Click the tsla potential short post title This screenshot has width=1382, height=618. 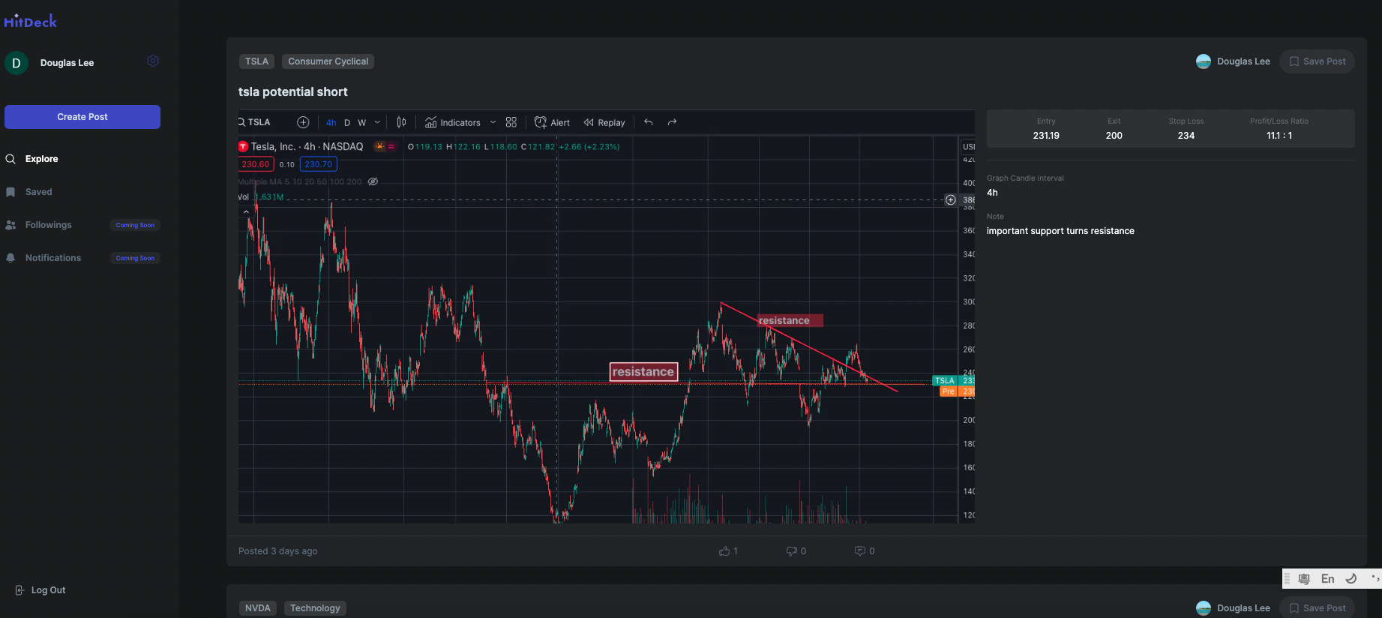pyautogui.click(x=293, y=91)
